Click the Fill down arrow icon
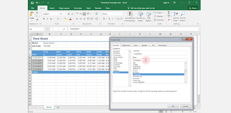Viewport: 231px width, 113px height. (169, 16)
